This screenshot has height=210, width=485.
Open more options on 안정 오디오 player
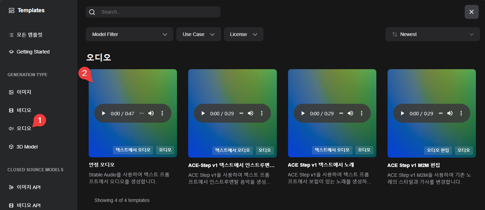pyautogui.click(x=162, y=113)
